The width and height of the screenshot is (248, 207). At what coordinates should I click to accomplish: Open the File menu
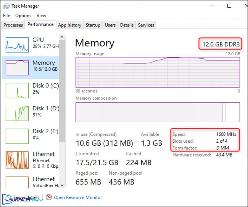pyautogui.click(x=6, y=15)
